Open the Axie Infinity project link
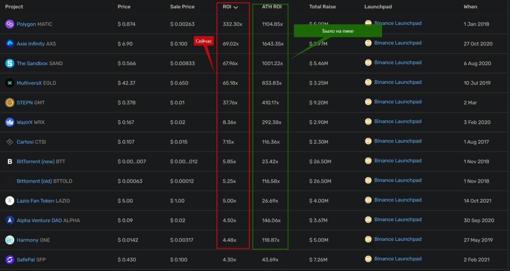510x271 pixels. pyautogui.click(x=31, y=44)
